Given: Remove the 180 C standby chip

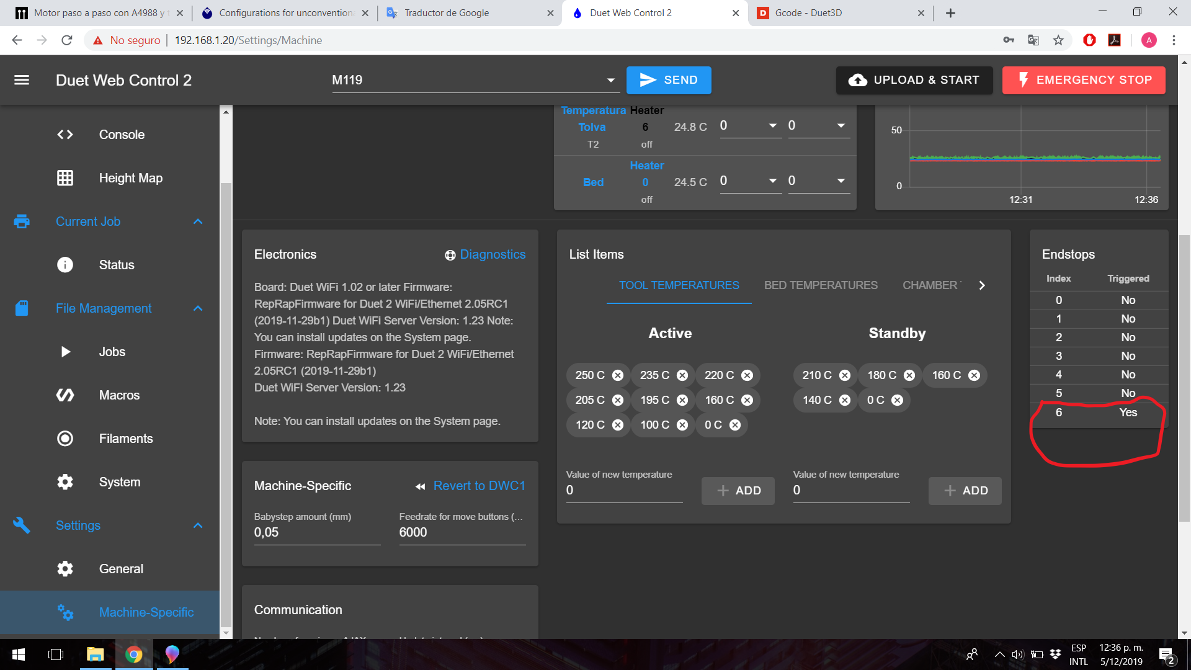Looking at the screenshot, I should click(909, 375).
